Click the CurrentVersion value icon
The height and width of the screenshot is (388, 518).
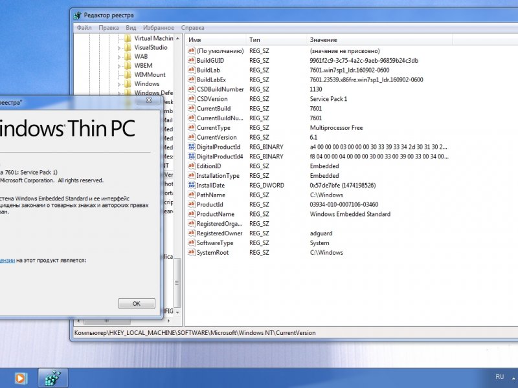[x=192, y=137]
